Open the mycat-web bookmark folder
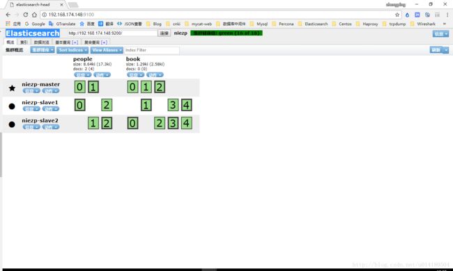This screenshot has height=271, width=453. point(198,24)
